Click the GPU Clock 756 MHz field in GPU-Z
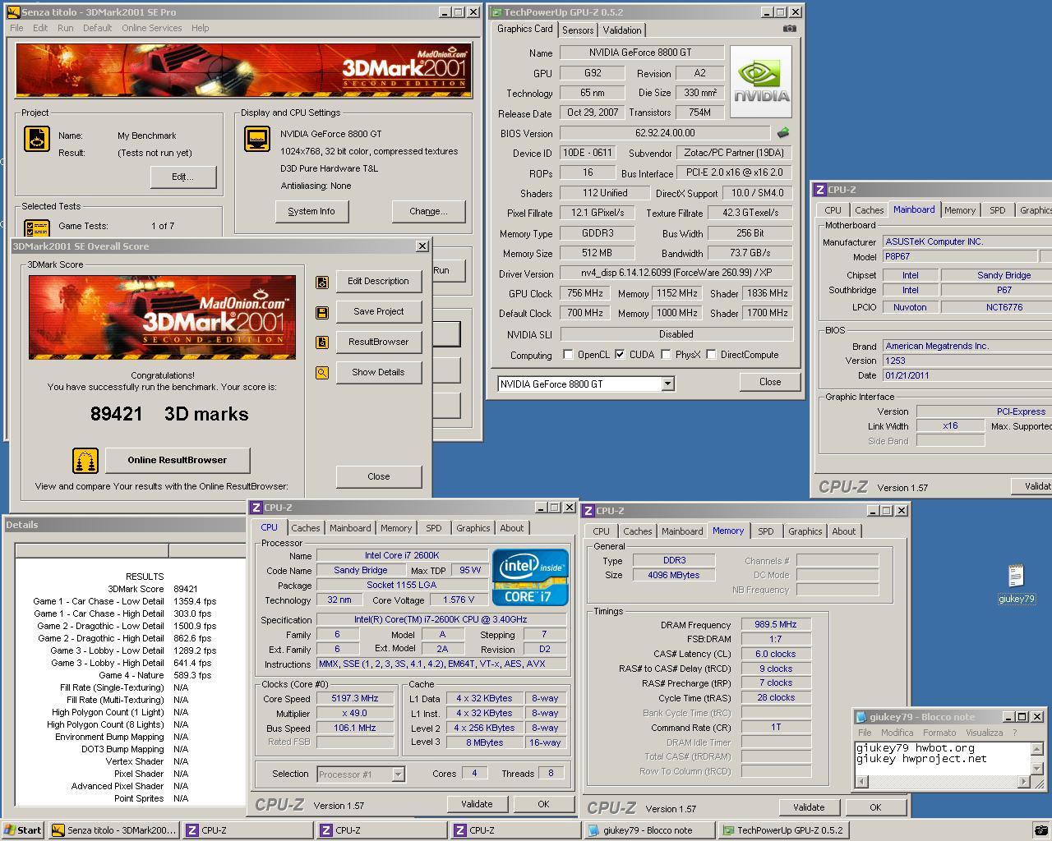The height and width of the screenshot is (841, 1052). tap(585, 293)
